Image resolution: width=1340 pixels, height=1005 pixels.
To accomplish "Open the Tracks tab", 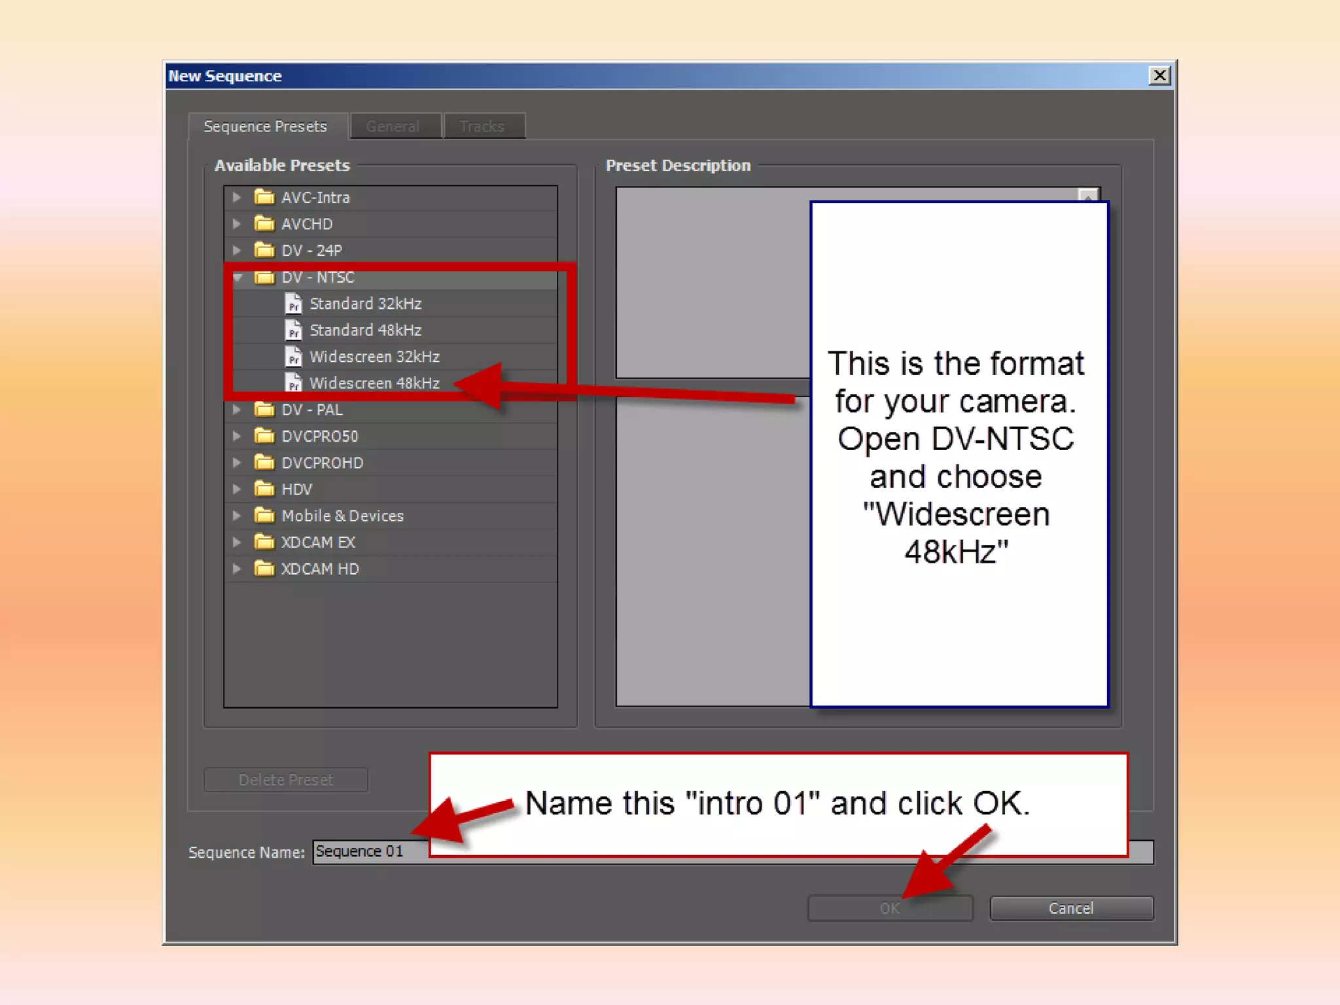I will pos(482,126).
